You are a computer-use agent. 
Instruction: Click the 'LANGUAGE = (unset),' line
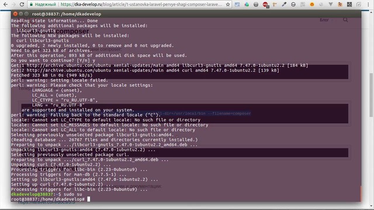tap(57, 90)
